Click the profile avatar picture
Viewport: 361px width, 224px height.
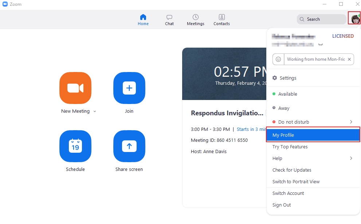coord(354,19)
